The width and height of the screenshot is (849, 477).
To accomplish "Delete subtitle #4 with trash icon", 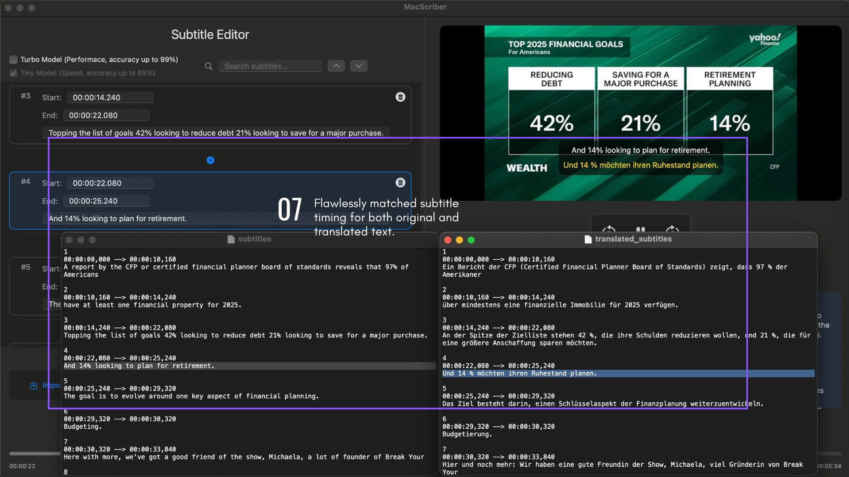I will pyautogui.click(x=400, y=183).
